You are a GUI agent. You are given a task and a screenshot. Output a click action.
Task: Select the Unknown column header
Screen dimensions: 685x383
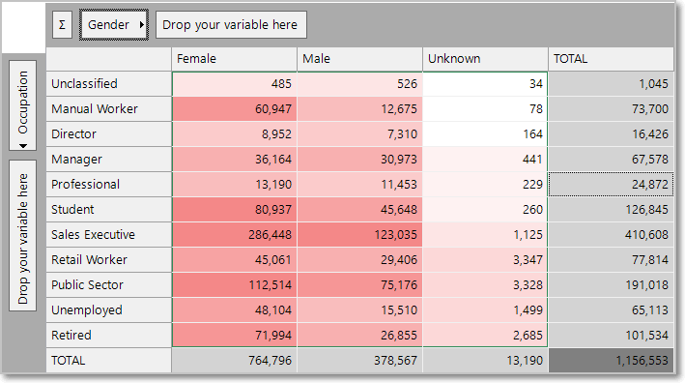(485, 59)
